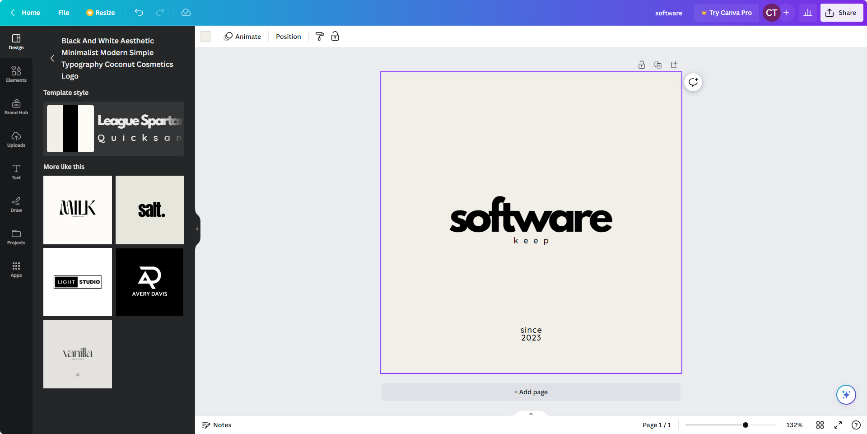Apply the template color palette swatch

coord(70,129)
